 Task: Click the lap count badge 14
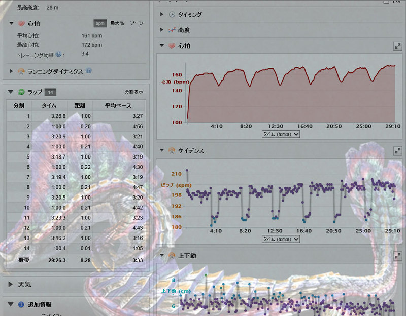(x=50, y=92)
